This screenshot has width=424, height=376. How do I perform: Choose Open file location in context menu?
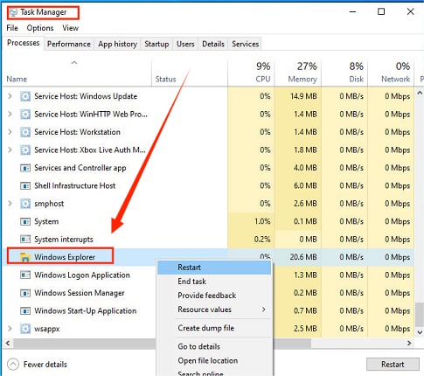tap(214, 360)
